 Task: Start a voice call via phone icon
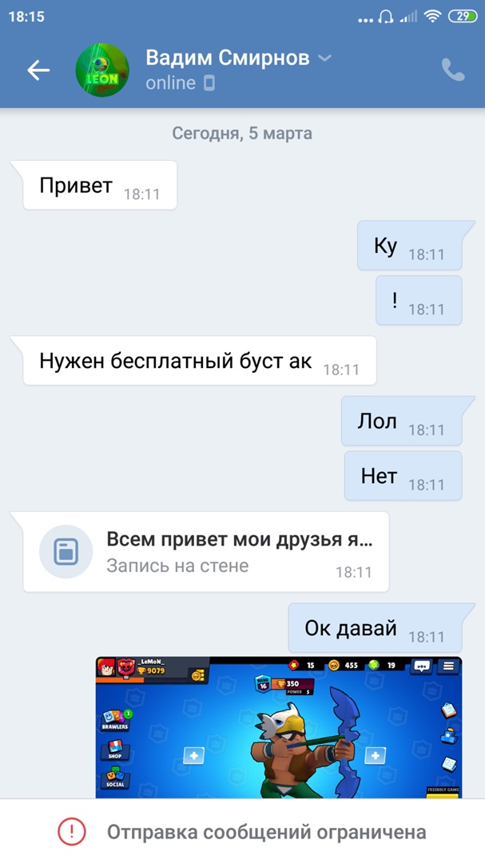(x=453, y=70)
